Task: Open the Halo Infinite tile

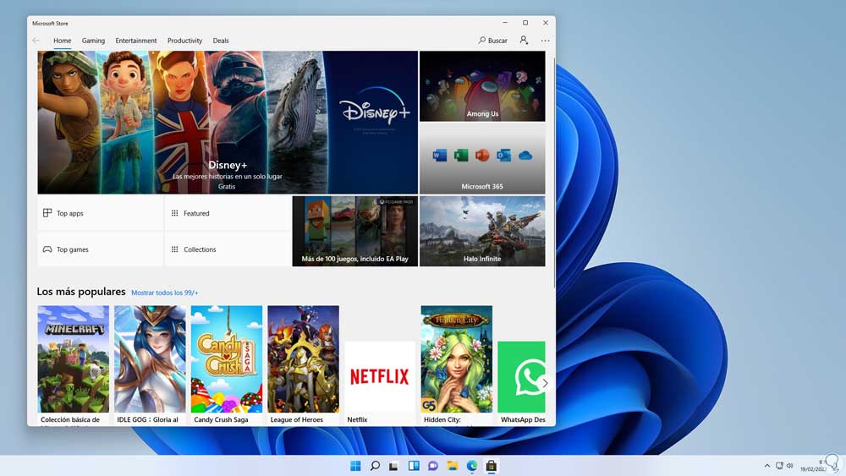Action: click(482, 232)
